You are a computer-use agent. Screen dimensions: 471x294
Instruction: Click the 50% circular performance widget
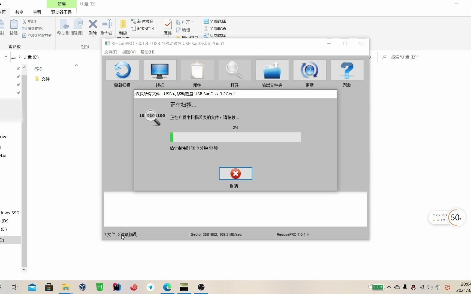point(457,218)
